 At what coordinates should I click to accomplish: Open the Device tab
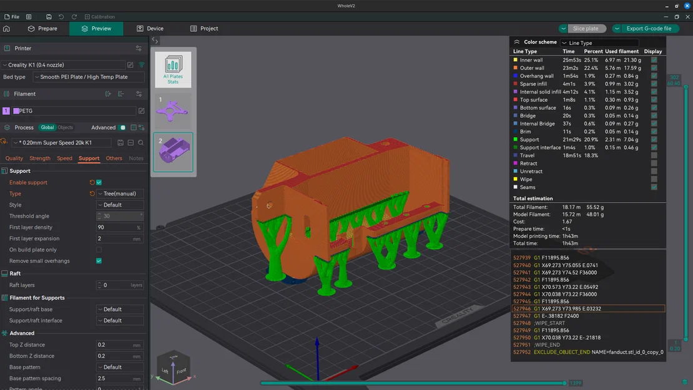click(150, 28)
